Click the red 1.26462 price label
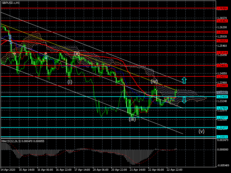The image size is (231, 173). (x=222, y=21)
